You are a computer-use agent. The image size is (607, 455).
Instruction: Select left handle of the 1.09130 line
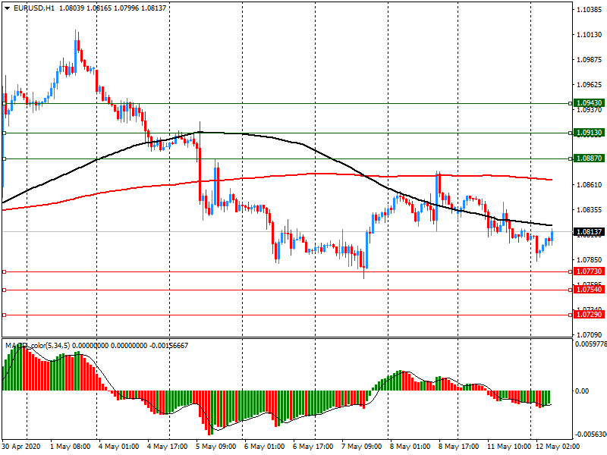point(5,133)
